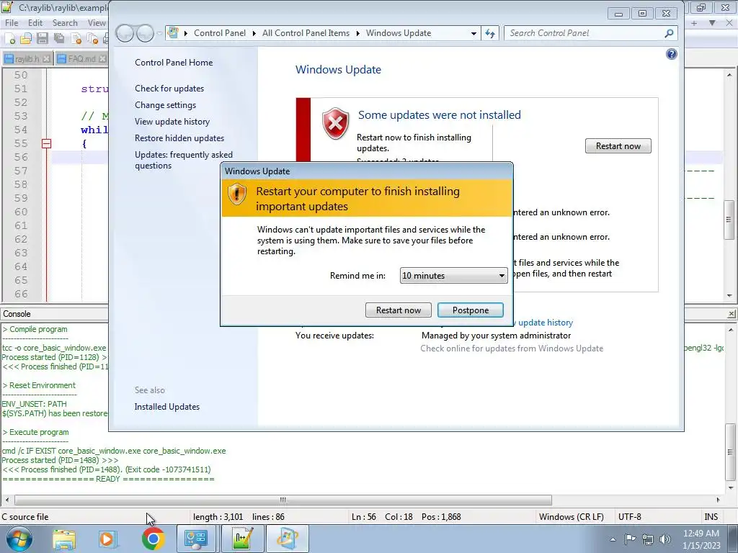The image size is (738, 553).
Task: Click the volume speaker tray icon
Action: (665, 539)
